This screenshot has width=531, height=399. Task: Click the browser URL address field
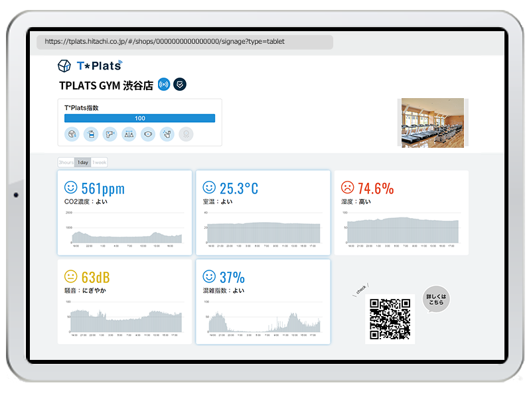click(x=185, y=42)
